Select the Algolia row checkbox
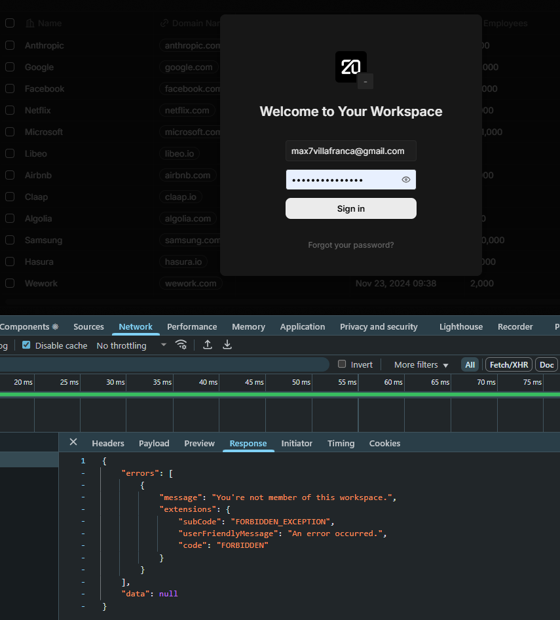The height and width of the screenshot is (620, 560). (x=10, y=218)
